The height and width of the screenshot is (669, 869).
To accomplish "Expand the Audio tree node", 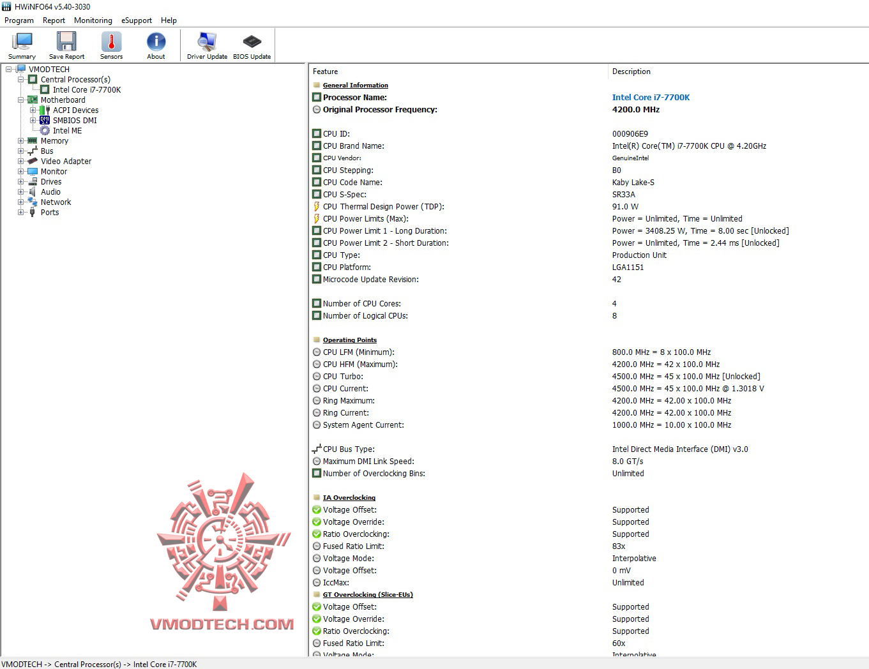I will pyautogui.click(x=20, y=192).
